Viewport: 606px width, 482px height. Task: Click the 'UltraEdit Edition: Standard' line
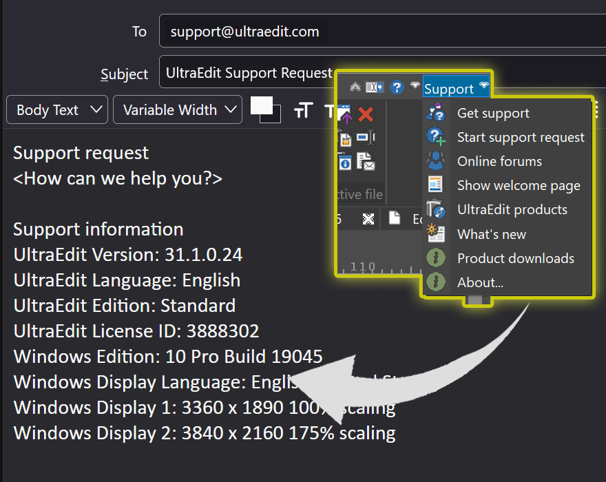[125, 306]
